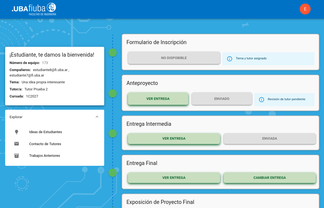Click the archive box icon for previous works
The width and height of the screenshot is (324, 208).
(17, 156)
